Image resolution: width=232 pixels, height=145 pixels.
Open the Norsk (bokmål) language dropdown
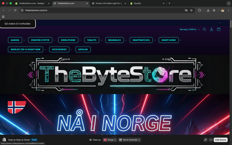130,140
